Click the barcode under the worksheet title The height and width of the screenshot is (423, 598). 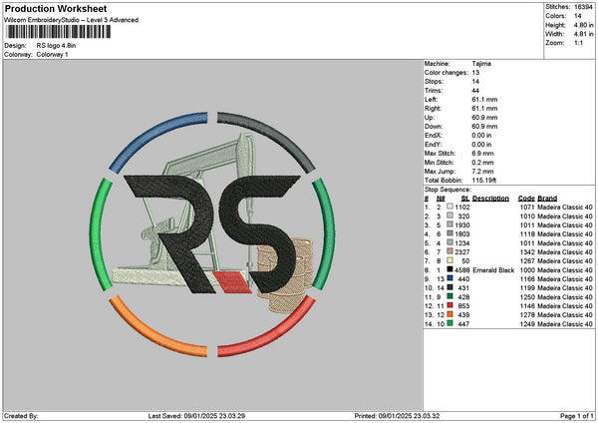[x=59, y=32]
